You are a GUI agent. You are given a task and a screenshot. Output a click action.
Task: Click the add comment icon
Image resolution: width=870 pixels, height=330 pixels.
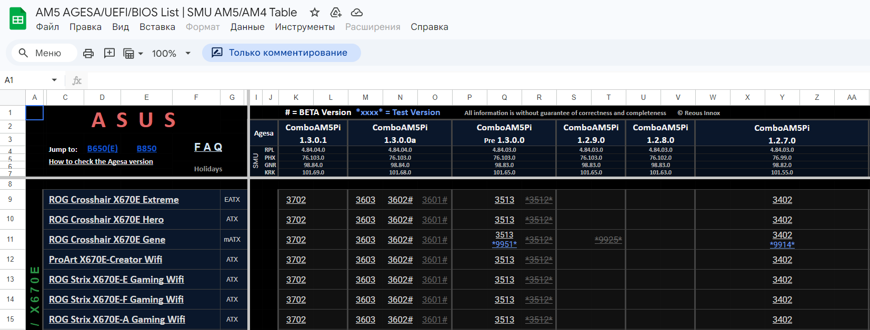coord(109,53)
